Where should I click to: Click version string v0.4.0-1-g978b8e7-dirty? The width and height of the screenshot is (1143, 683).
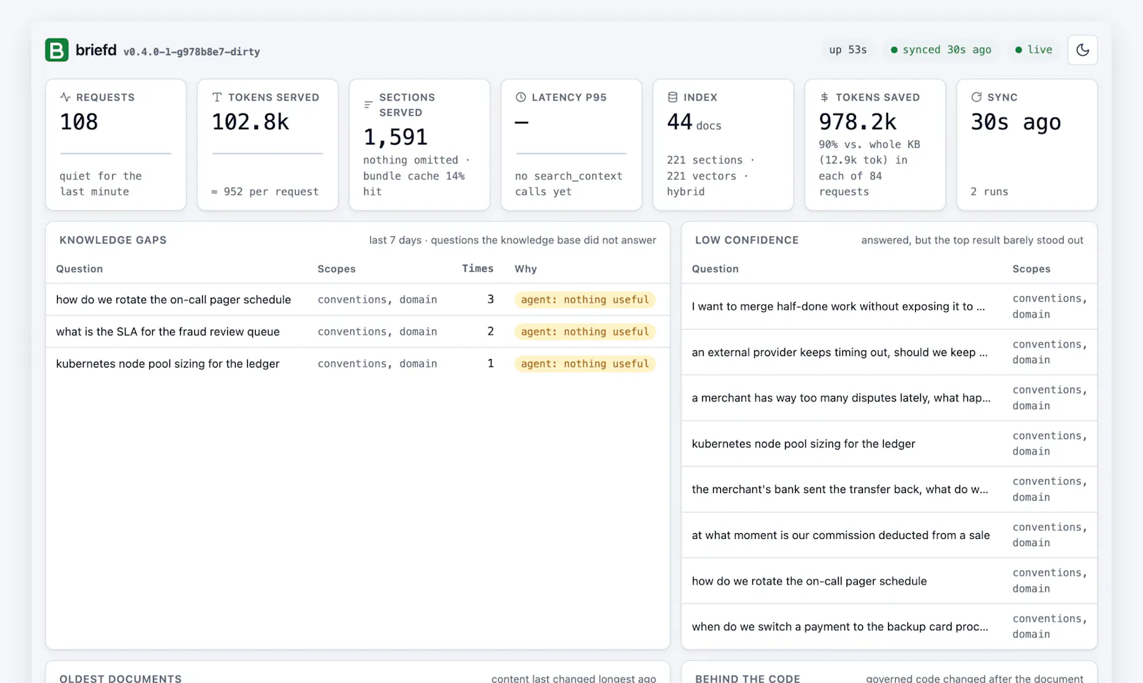(x=191, y=51)
